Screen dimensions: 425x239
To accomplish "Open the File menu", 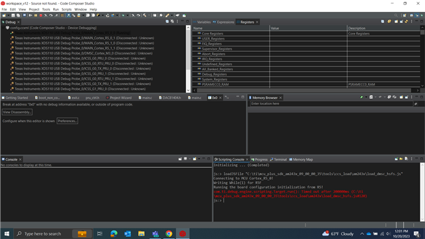I will pos(4,9).
